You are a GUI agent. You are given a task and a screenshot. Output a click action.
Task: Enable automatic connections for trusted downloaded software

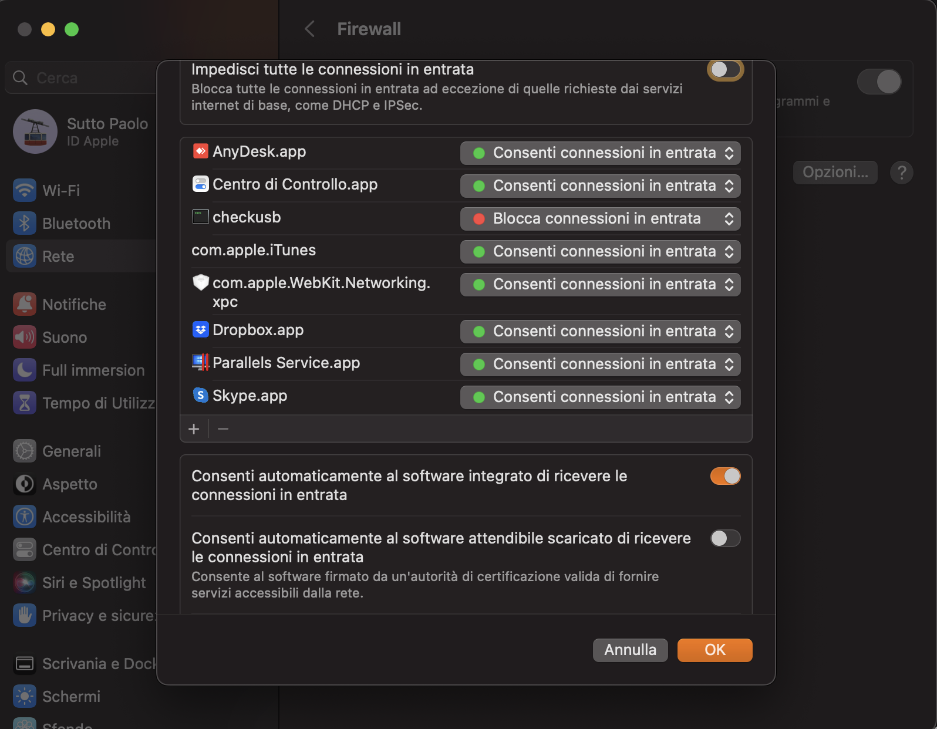(725, 538)
